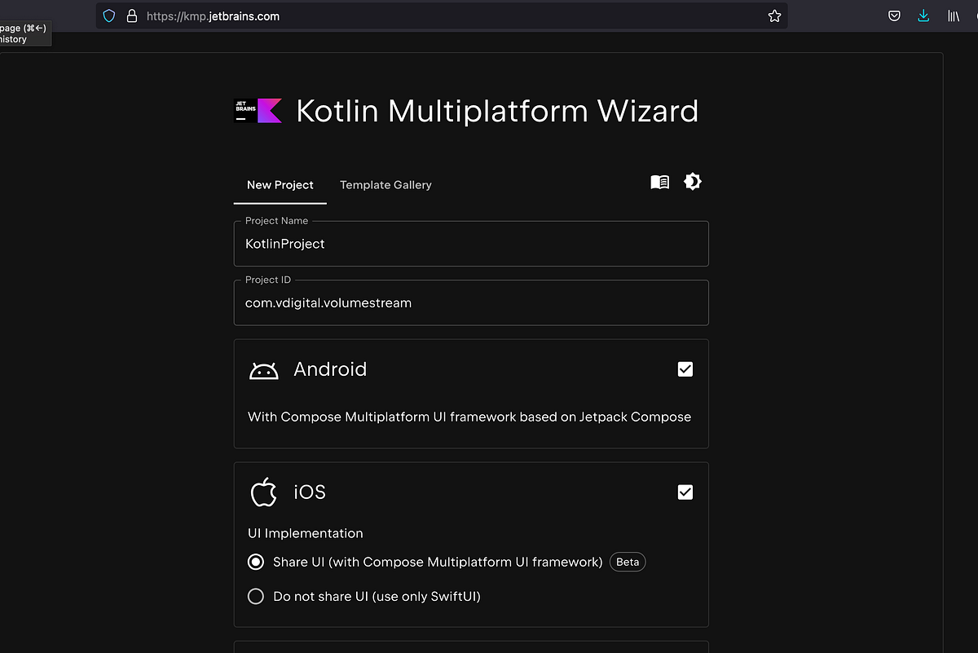This screenshot has height=653, width=978.
Task: Click the Android robot icon
Action: pos(263,369)
